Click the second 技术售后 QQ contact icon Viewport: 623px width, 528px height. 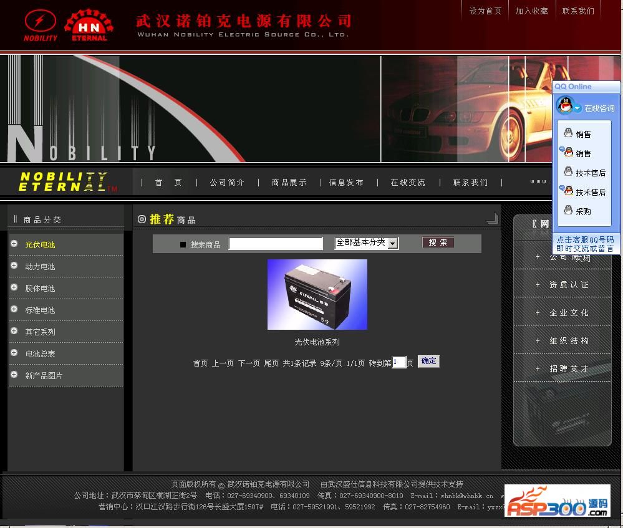coord(567,191)
